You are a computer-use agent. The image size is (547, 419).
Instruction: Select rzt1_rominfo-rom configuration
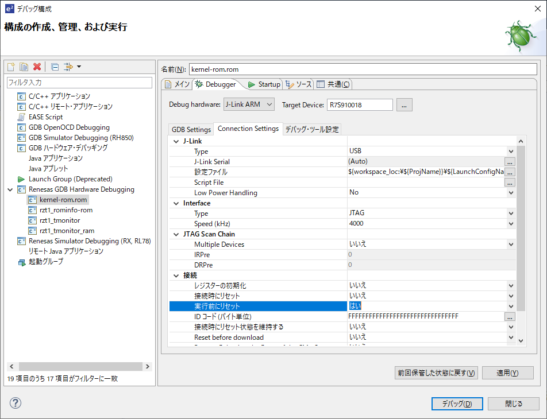click(66, 210)
